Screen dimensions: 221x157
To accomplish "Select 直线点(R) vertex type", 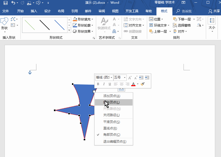I will pos(114,128).
